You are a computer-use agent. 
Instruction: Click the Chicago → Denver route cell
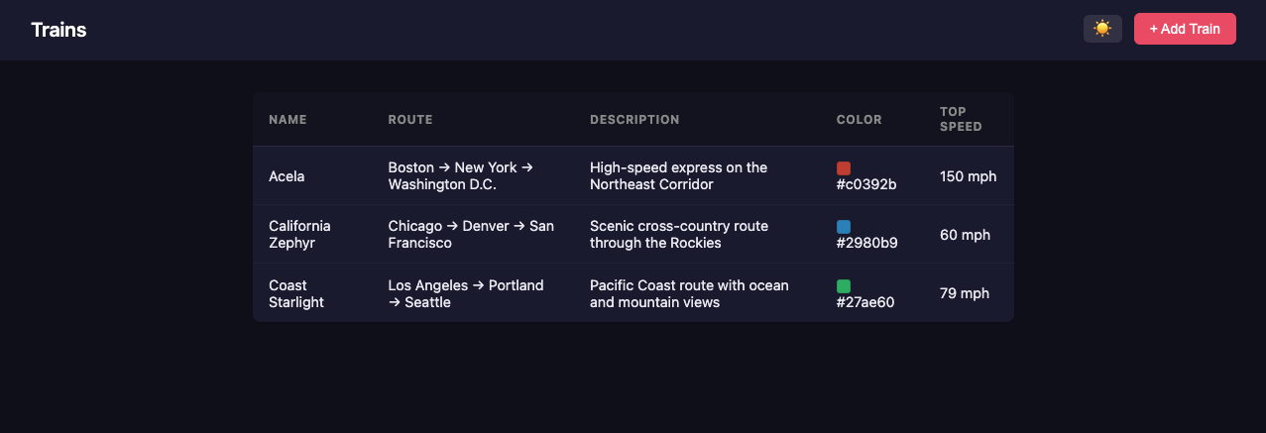pyautogui.click(x=471, y=235)
